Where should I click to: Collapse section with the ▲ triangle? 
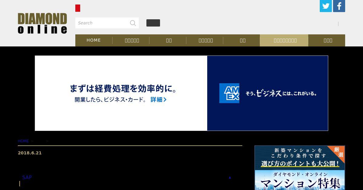coord(230,177)
